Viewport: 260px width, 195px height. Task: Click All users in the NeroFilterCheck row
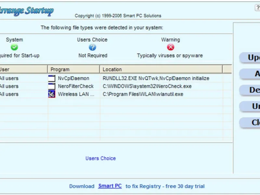pyautogui.click(x=9, y=86)
